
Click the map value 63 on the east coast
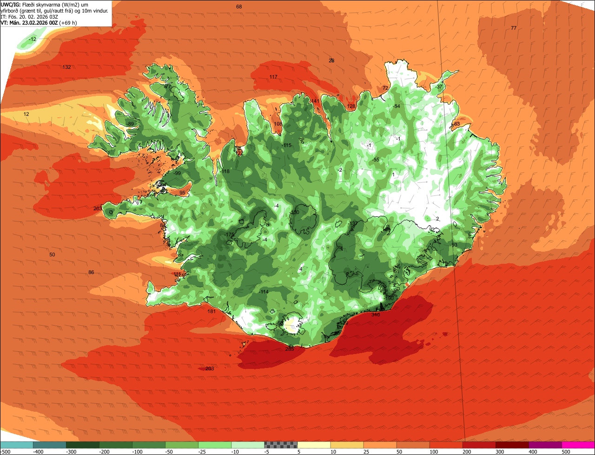456,124
